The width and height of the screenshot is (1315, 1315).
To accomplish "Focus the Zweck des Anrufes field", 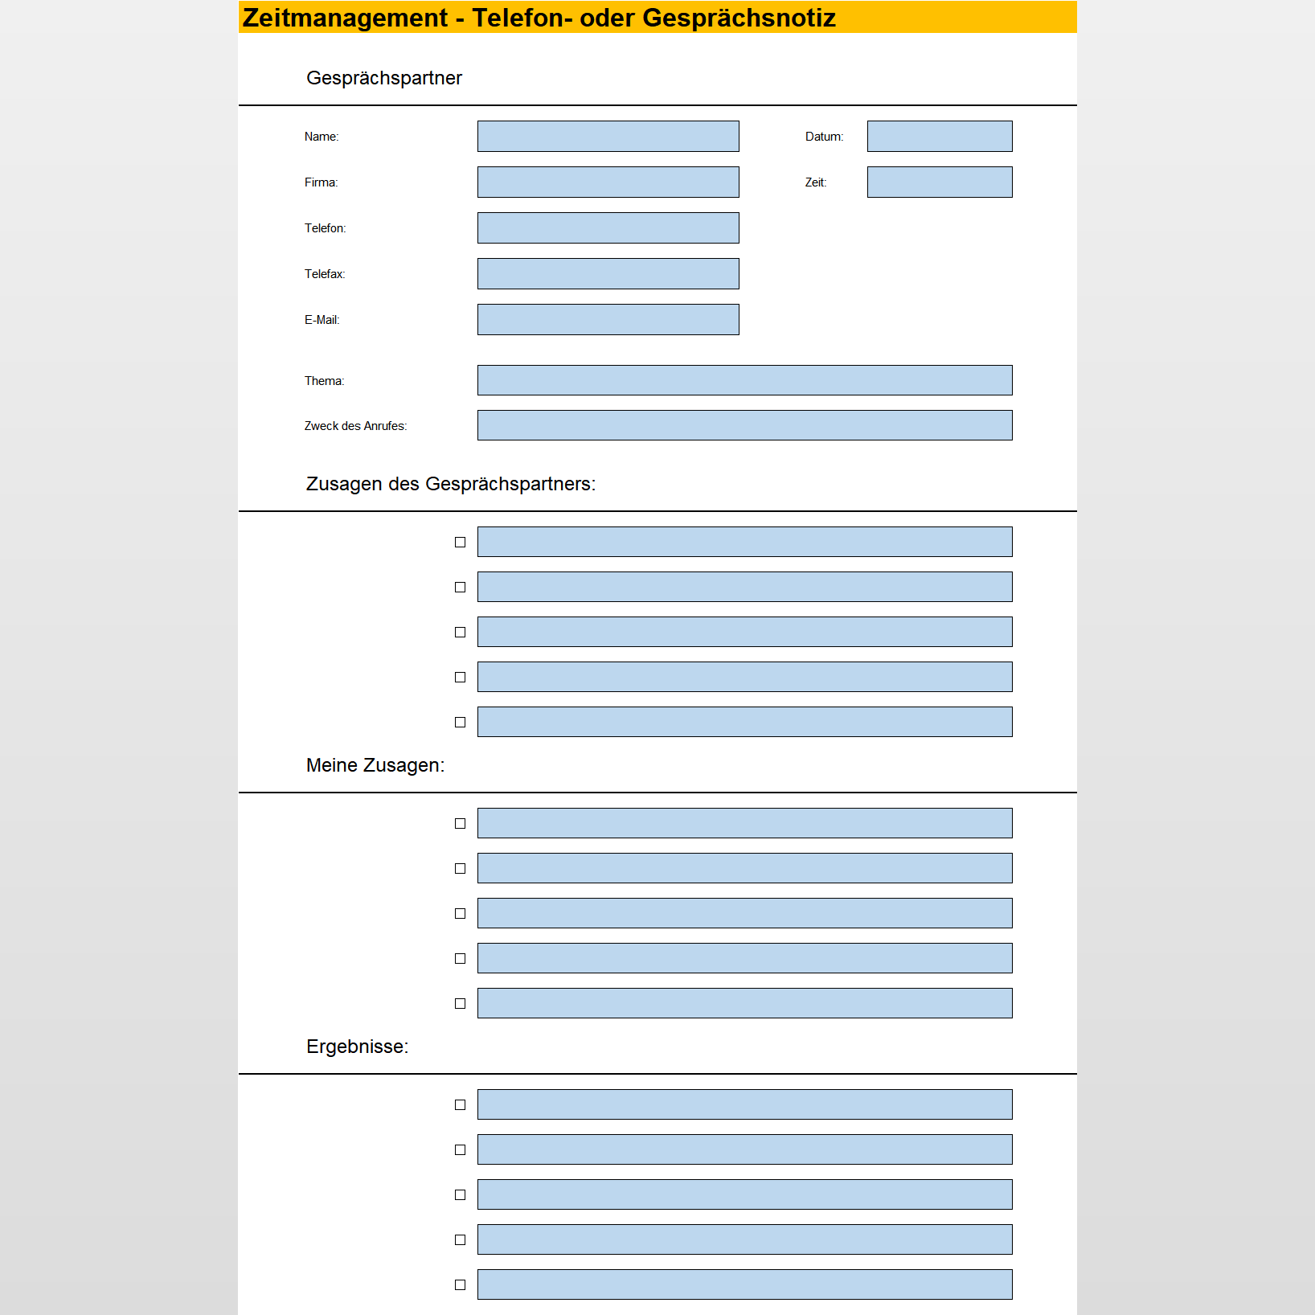I will pos(744,425).
